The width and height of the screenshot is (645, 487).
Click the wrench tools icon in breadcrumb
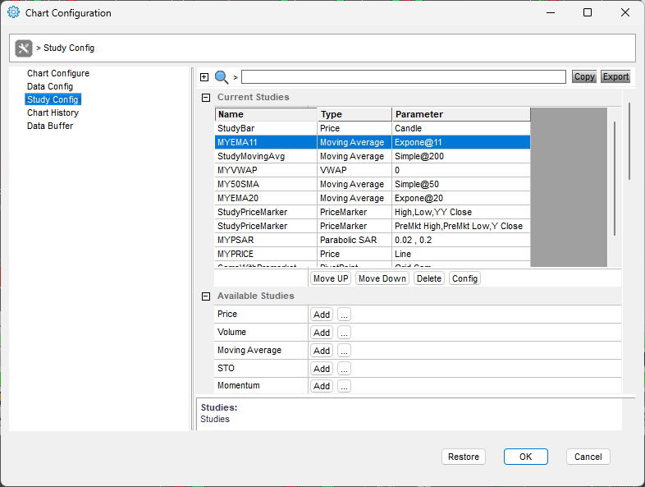click(x=24, y=48)
